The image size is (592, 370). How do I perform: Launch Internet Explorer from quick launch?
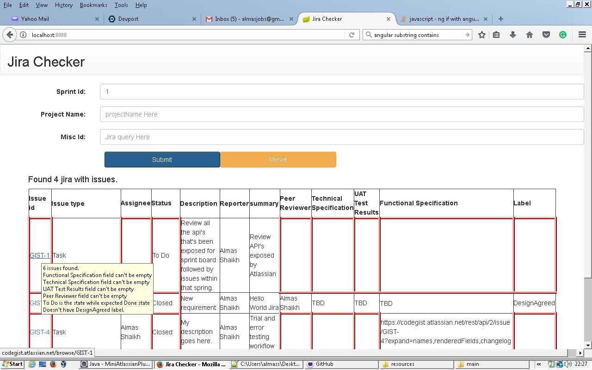point(32,364)
